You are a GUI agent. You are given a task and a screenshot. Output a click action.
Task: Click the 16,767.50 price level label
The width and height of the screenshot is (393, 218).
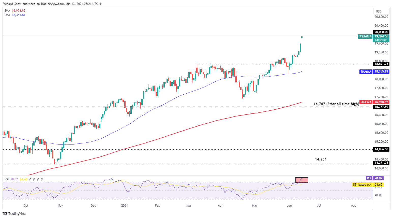(x=381, y=107)
